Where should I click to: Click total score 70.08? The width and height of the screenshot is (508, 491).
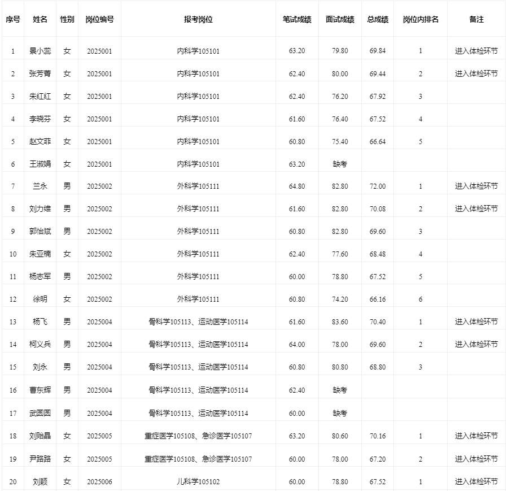tap(378, 209)
